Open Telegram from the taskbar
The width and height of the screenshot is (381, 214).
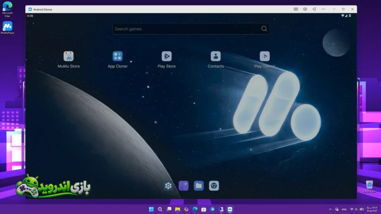point(212,209)
